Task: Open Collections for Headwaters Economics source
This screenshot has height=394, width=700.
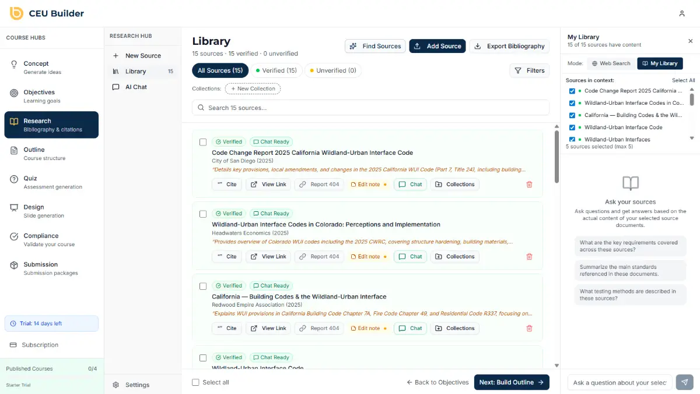Action: click(454, 257)
